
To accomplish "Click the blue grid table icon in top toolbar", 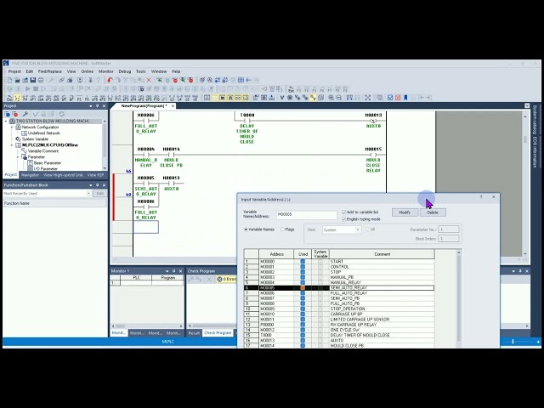I will 241,80.
